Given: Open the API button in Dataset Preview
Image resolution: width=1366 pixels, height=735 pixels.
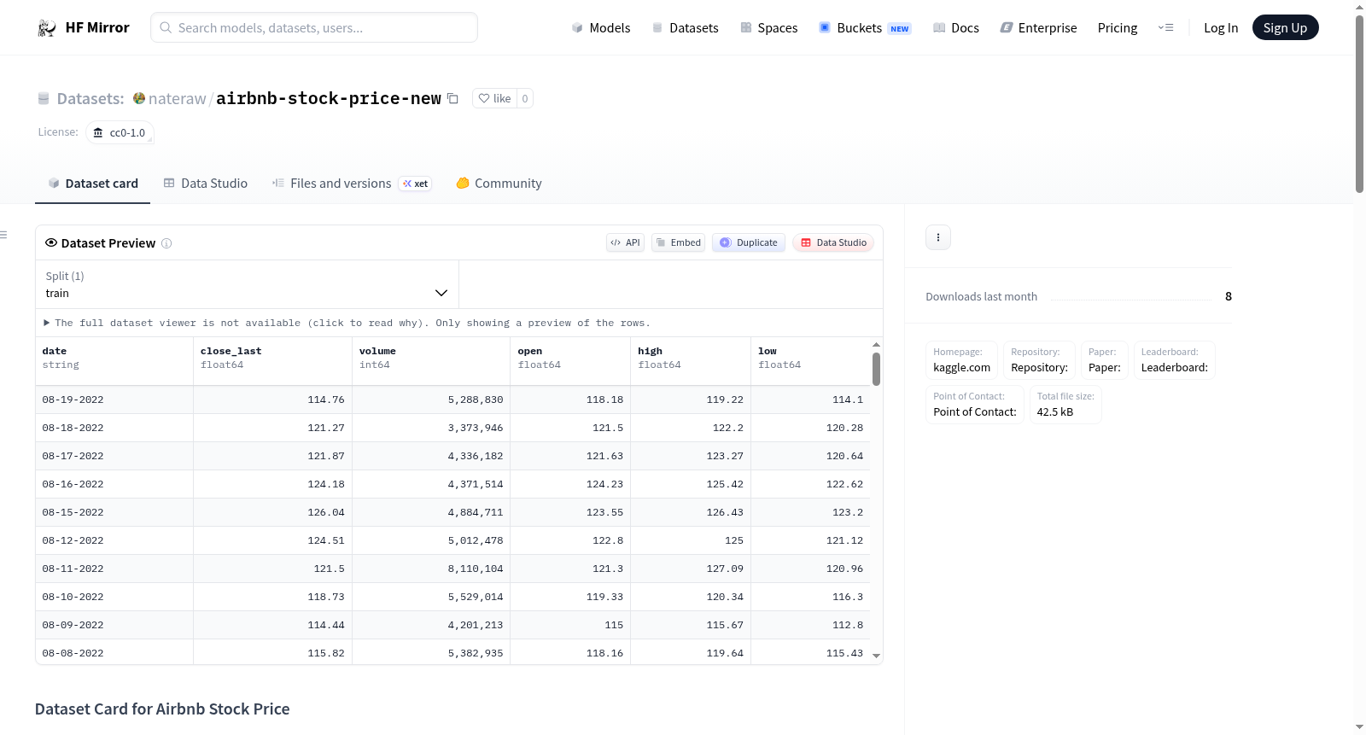Looking at the screenshot, I should 625,242.
